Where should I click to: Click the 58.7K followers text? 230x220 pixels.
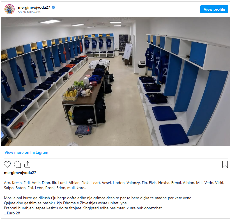tap(29, 12)
